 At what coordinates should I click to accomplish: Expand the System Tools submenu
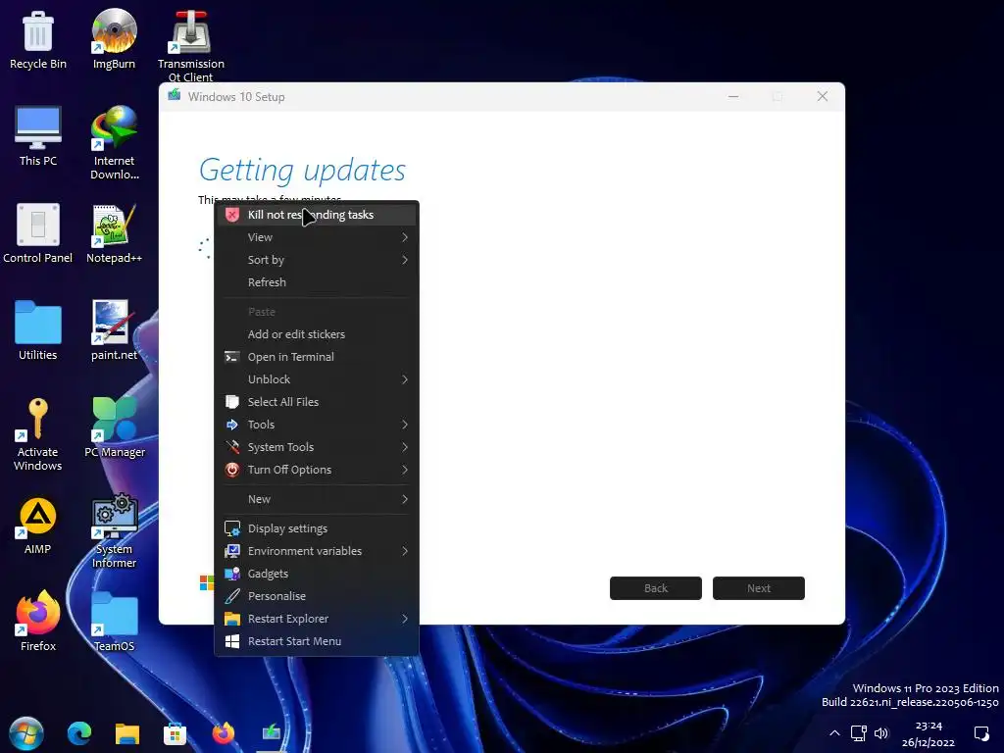pyautogui.click(x=317, y=447)
